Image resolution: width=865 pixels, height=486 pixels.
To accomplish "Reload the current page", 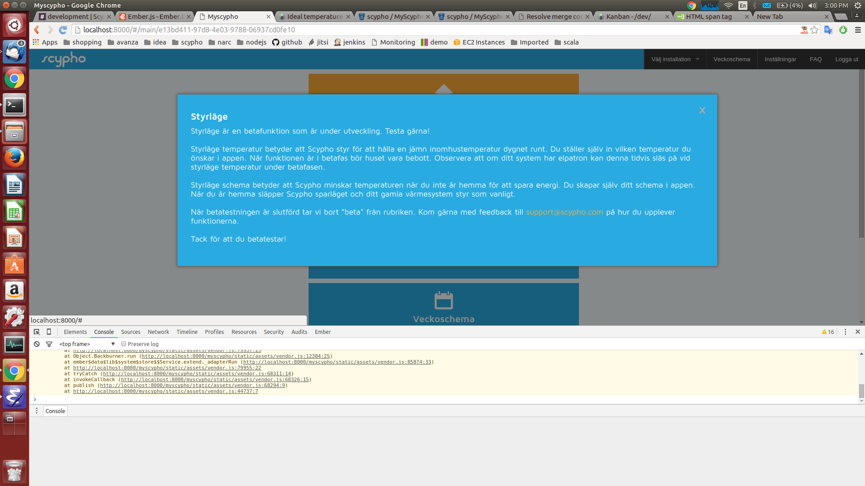I will click(63, 30).
